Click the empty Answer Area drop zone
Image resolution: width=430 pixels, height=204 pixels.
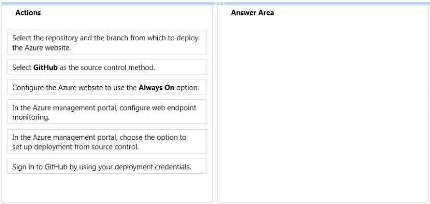point(323,110)
